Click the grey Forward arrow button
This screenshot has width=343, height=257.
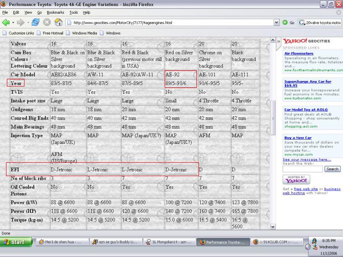[21, 22]
